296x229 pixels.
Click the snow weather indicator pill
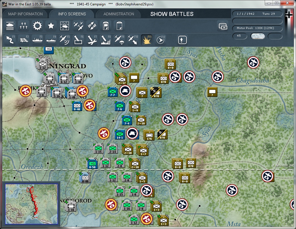(x=258, y=36)
